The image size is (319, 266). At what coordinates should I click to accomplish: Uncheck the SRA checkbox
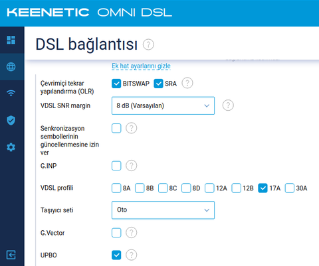click(158, 84)
